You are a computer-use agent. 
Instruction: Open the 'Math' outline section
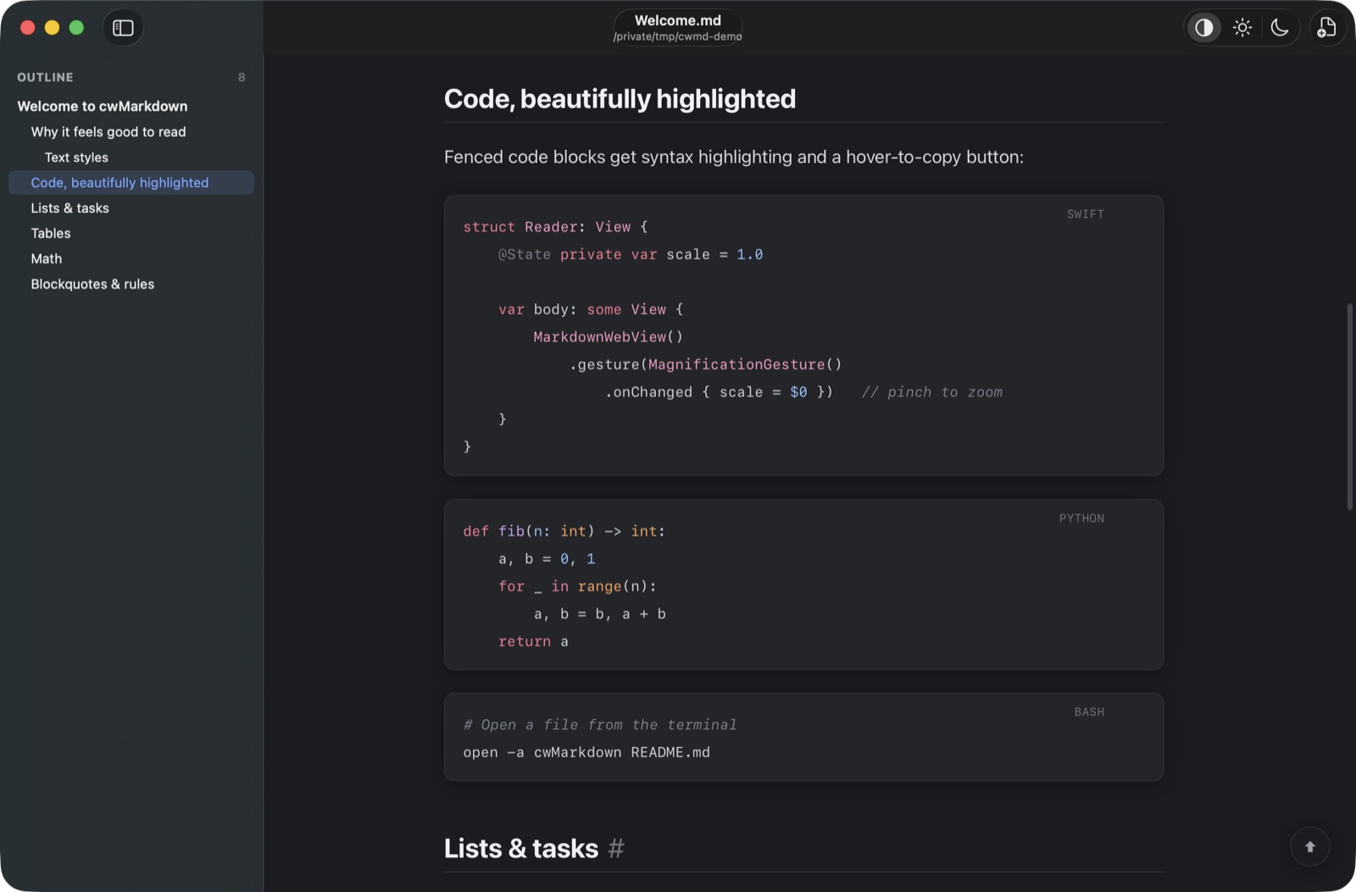coord(46,258)
